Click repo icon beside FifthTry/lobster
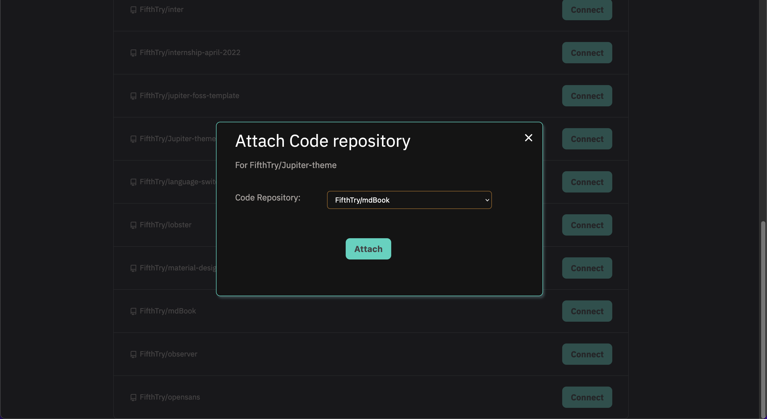 tap(133, 225)
